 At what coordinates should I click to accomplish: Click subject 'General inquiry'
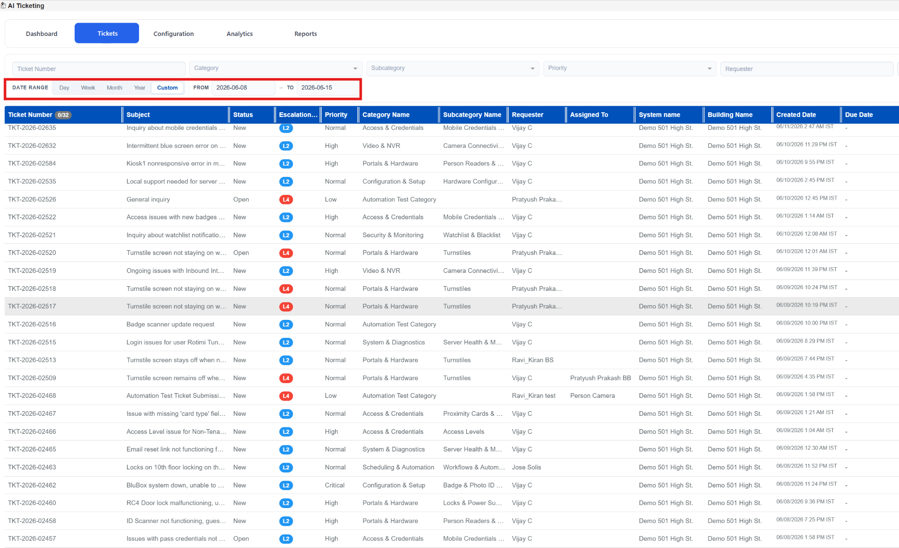click(148, 200)
